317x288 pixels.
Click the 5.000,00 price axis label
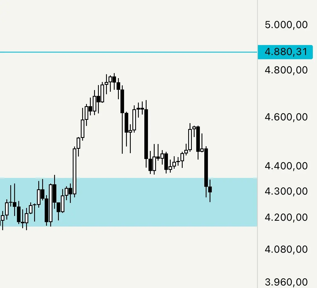point(286,25)
